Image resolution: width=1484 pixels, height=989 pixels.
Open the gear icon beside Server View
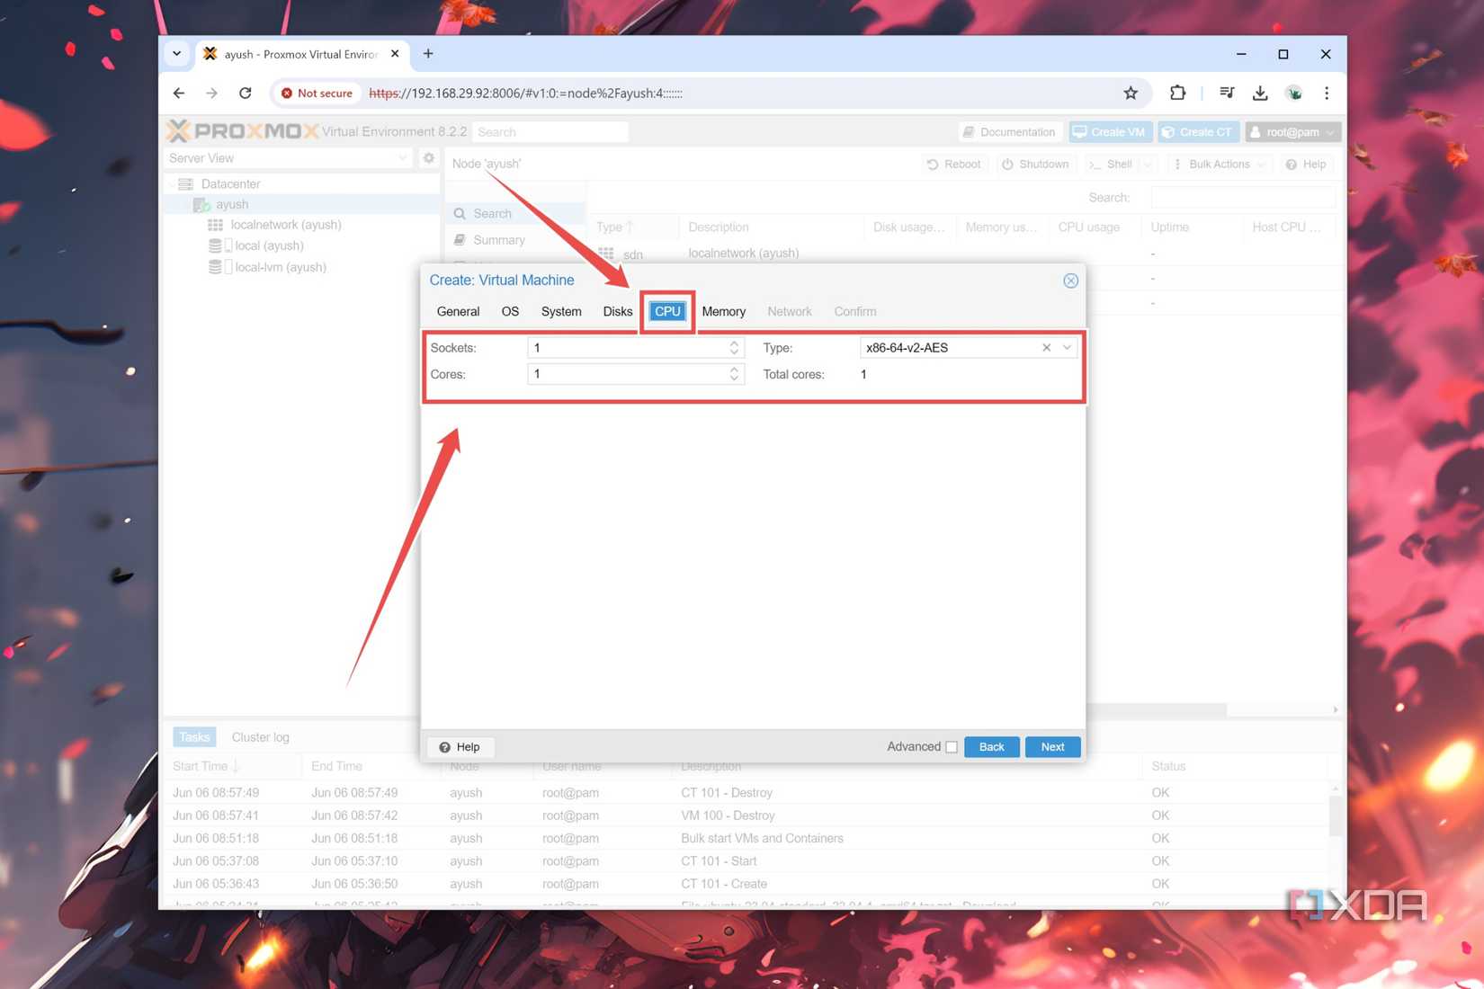point(429,157)
